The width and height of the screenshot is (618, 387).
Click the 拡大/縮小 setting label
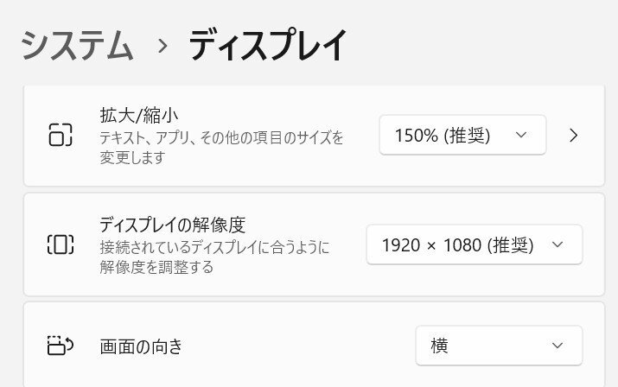(x=139, y=116)
